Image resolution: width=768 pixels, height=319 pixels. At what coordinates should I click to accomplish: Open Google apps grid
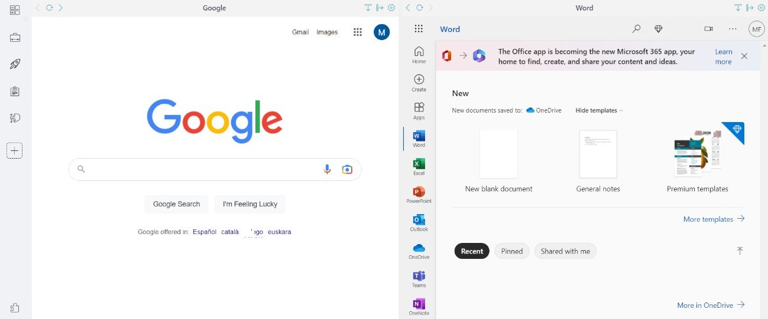[x=358, y=32]
